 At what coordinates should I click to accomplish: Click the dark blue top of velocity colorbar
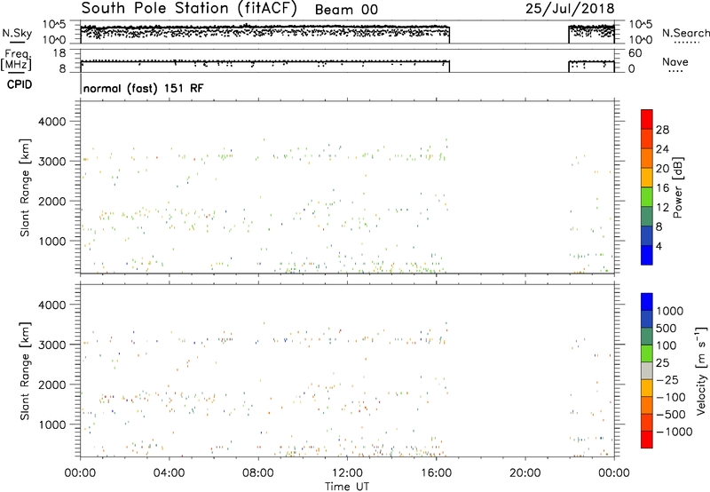click(x=647, y=302)
